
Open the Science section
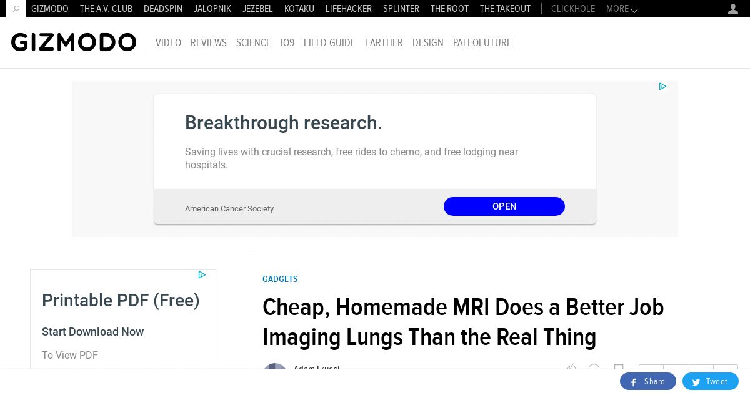254,42
